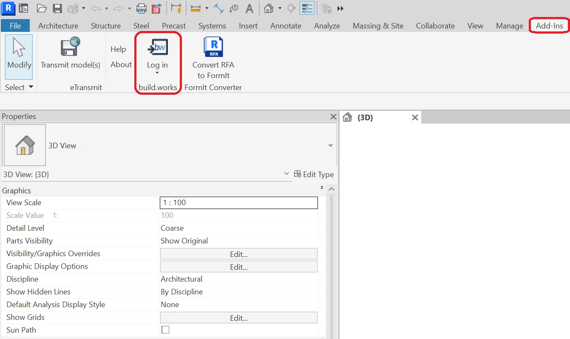Click the Print icon
Screen dimensions: 570x339
click(142, 8)
